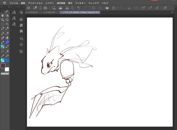Open the tool palette menu icon
177x130 pixels.
pos(2,11)
